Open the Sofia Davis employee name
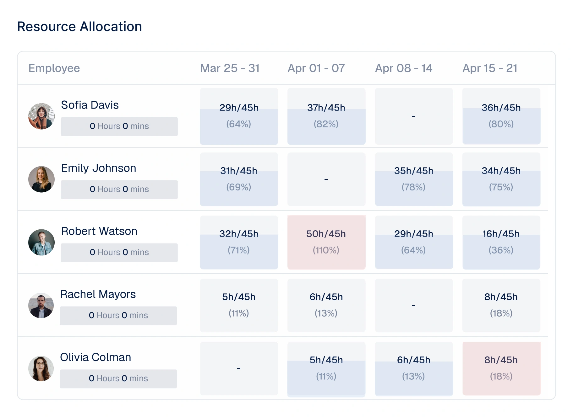Viewport: 573px width, 417px height. click(x=90, y=105)
